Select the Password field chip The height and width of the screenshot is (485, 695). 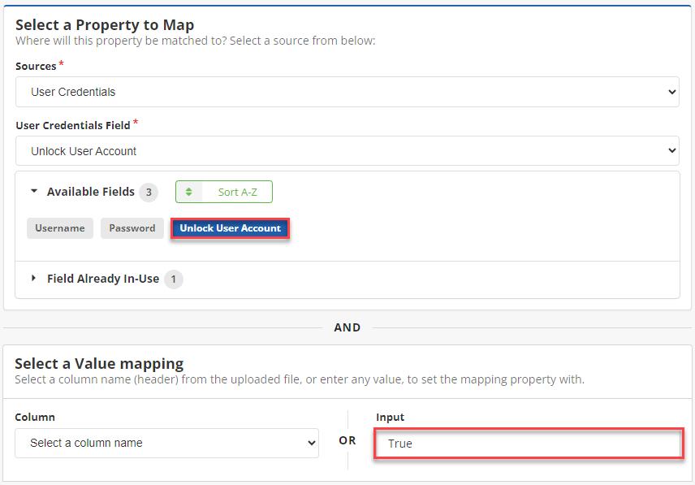(132, 228)
